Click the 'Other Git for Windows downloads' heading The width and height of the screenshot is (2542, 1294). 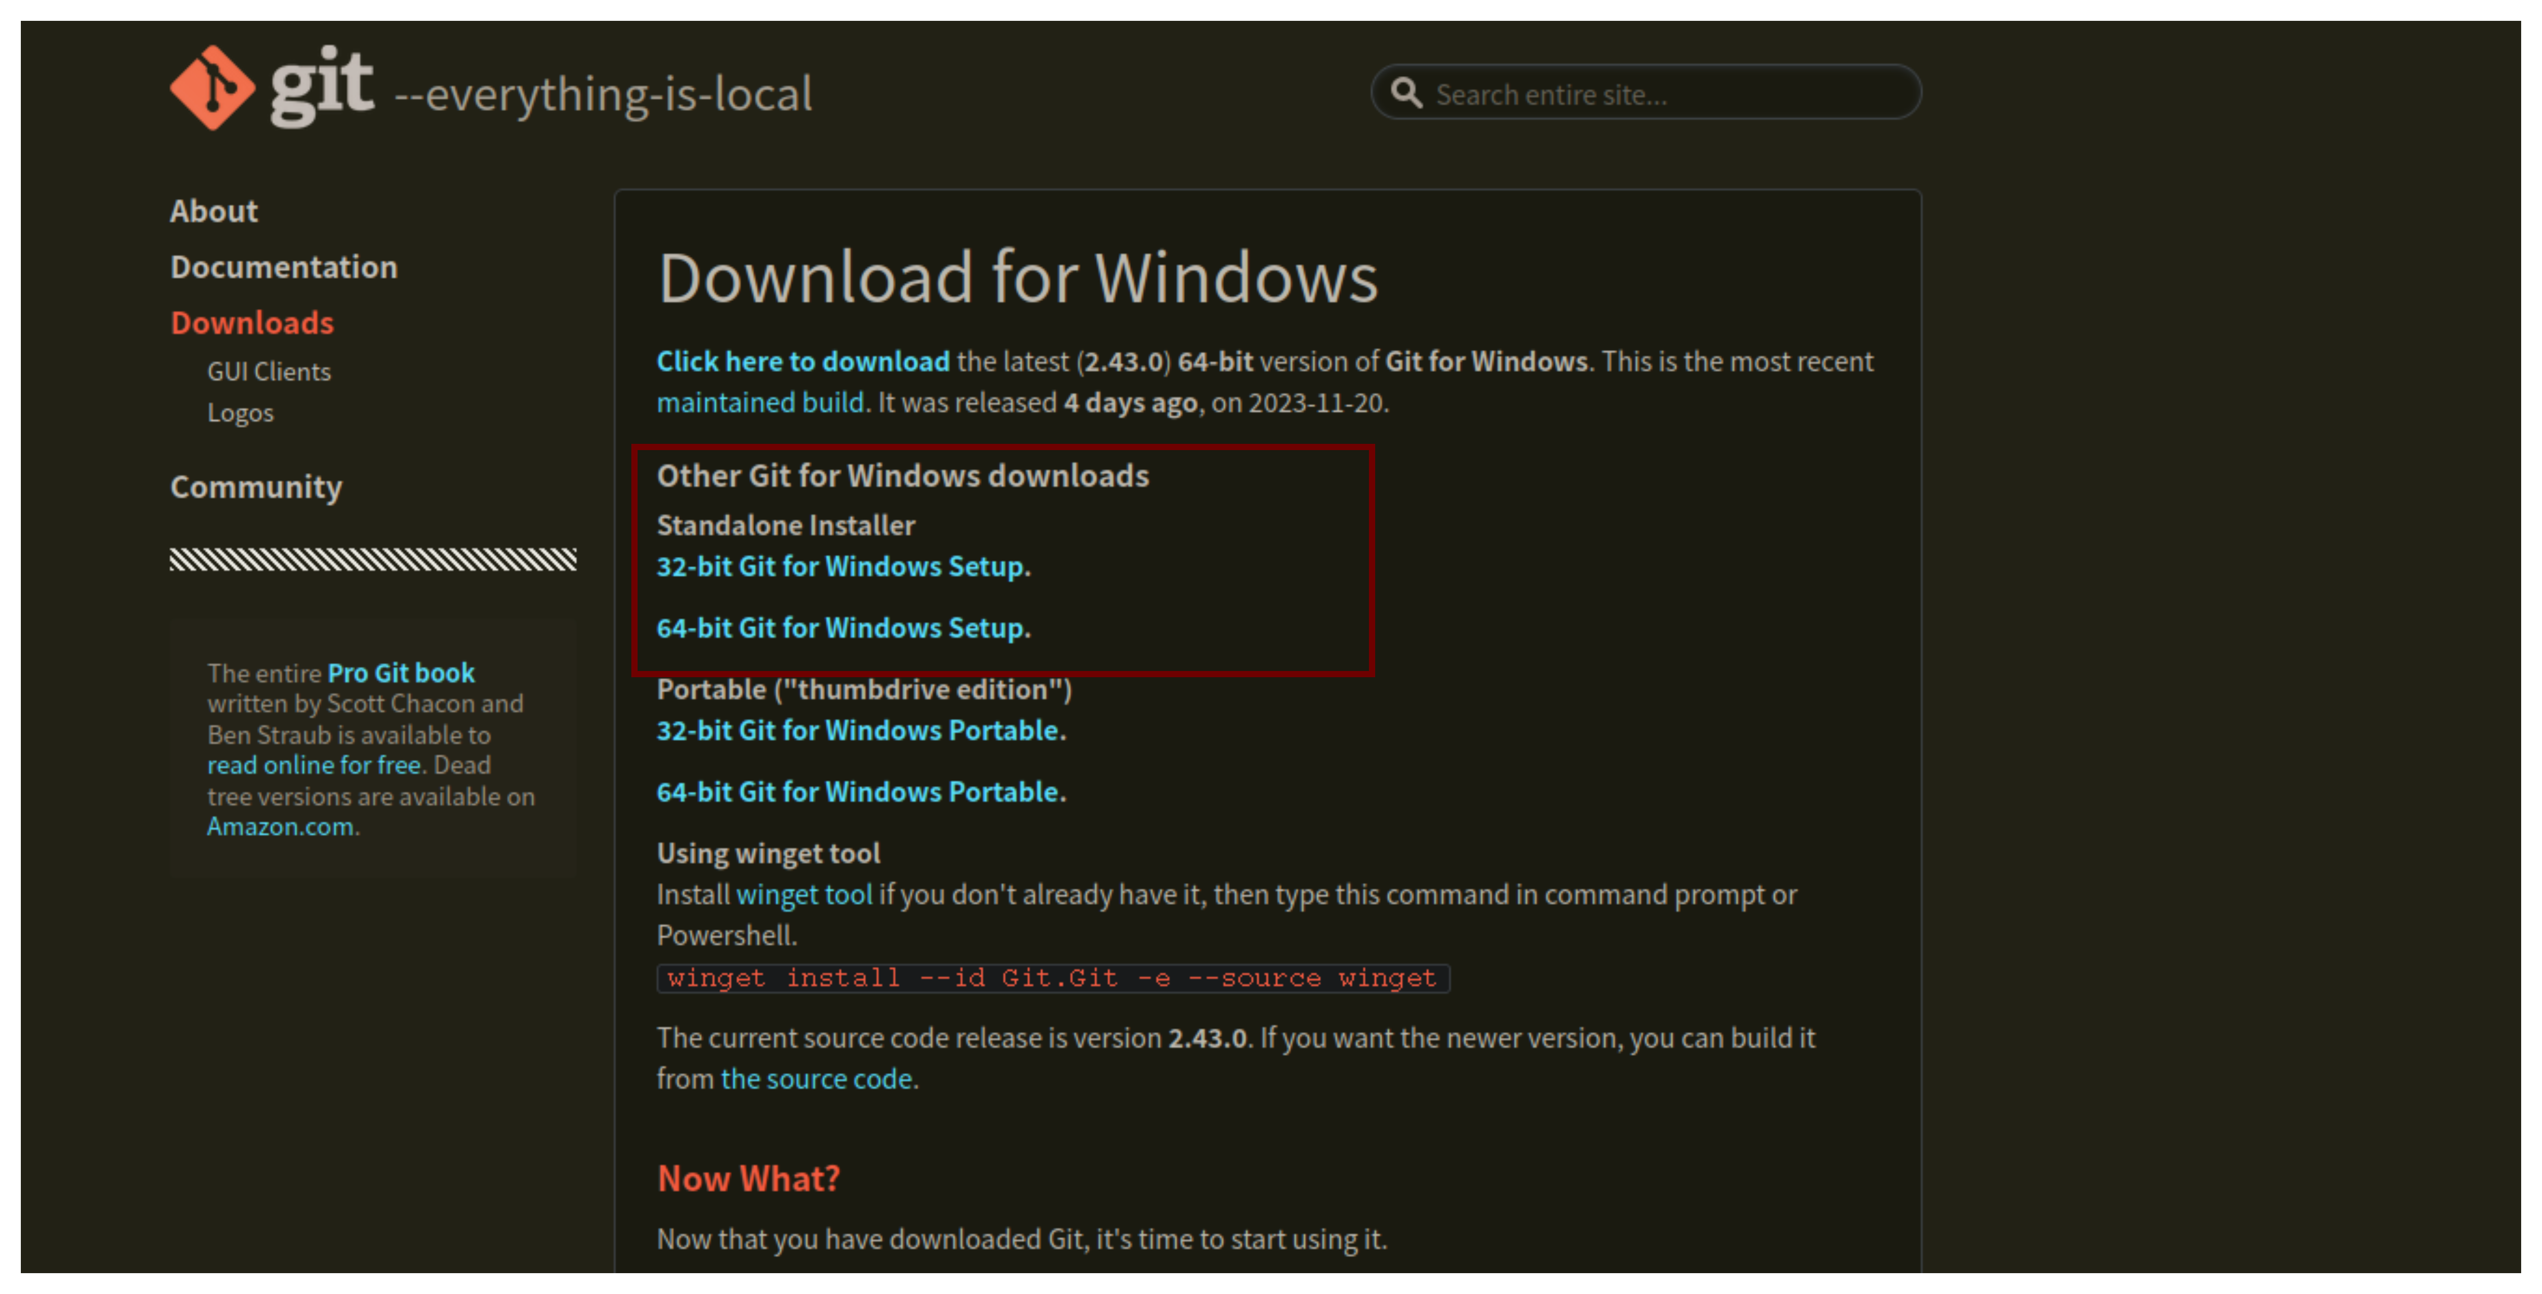(x=903, y=476)
